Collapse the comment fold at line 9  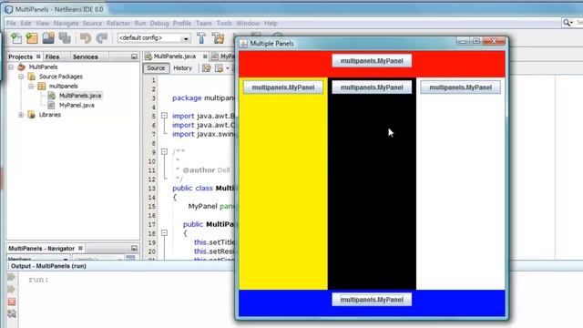[x=164, y=152]
